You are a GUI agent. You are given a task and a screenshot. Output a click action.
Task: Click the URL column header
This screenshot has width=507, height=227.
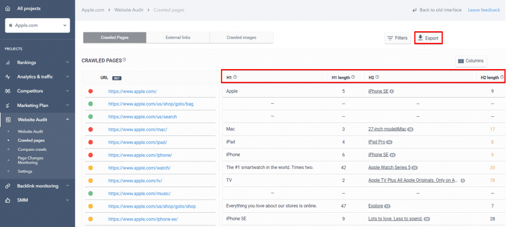104,78
